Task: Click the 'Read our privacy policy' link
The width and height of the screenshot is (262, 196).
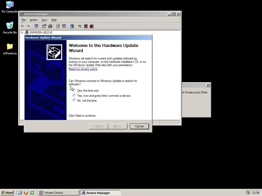Action: pyautogui.click(x=83, y=69)
